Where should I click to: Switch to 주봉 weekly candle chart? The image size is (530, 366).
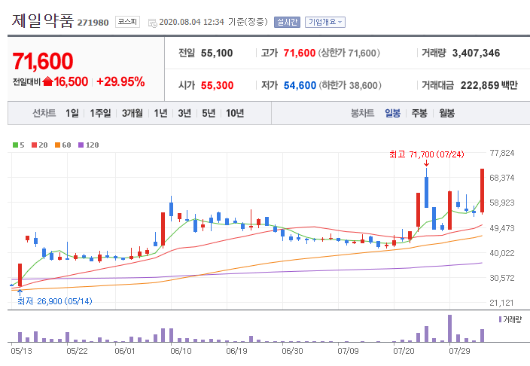[419, 113]
